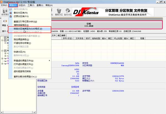Click the 序列号 label in details
This screenshot has width=166, height=114.
[x=85, y=63]
